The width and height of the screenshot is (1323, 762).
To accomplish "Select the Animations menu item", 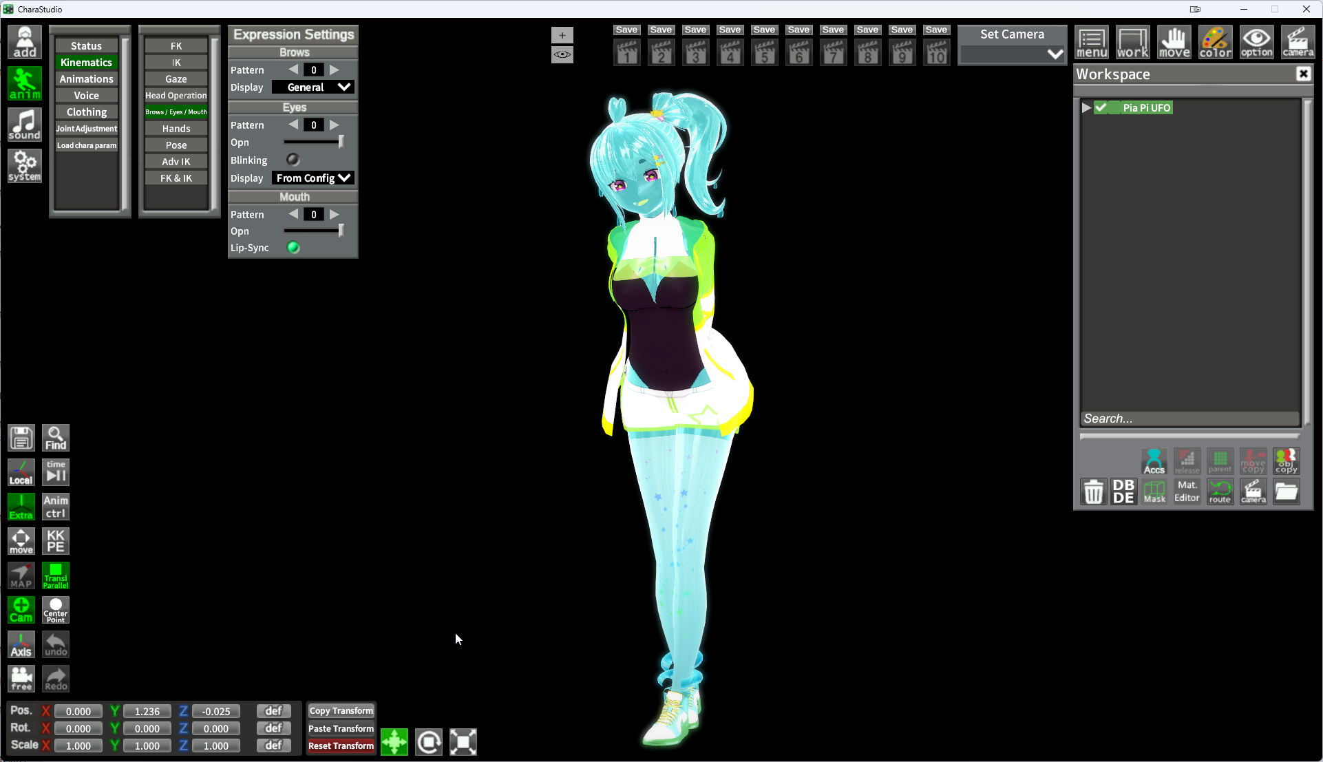I will (86, 79).
